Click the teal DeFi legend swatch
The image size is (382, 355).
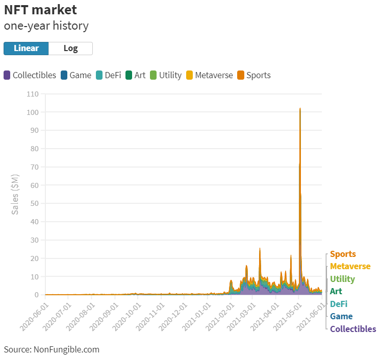[99, 75]
